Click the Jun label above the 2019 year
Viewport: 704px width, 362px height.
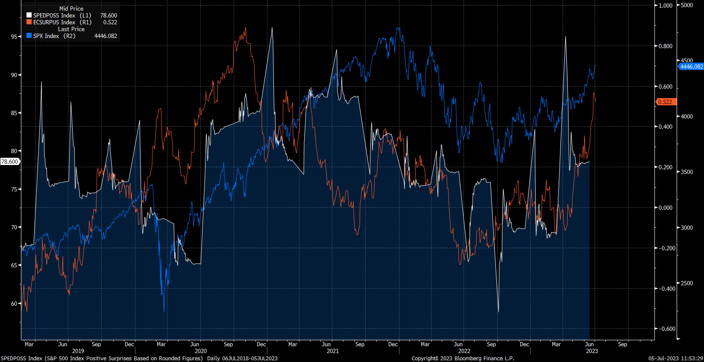pos(63,344)
